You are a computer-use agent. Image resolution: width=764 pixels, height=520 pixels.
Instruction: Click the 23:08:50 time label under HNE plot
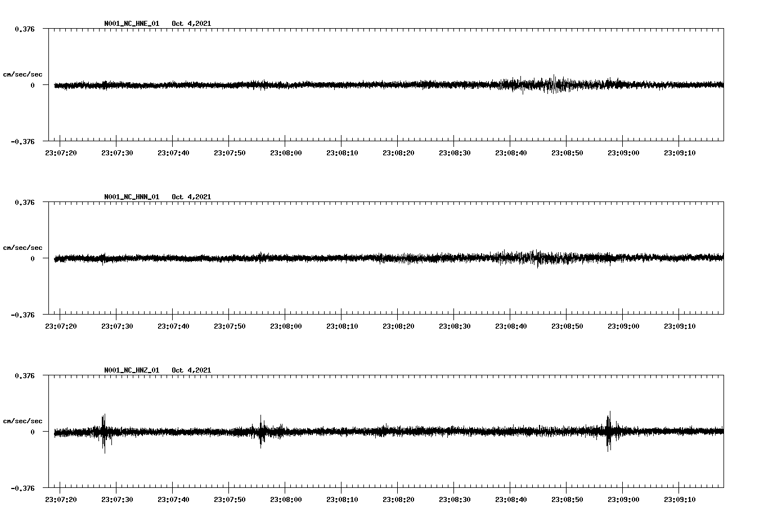[x=567, y=153]
